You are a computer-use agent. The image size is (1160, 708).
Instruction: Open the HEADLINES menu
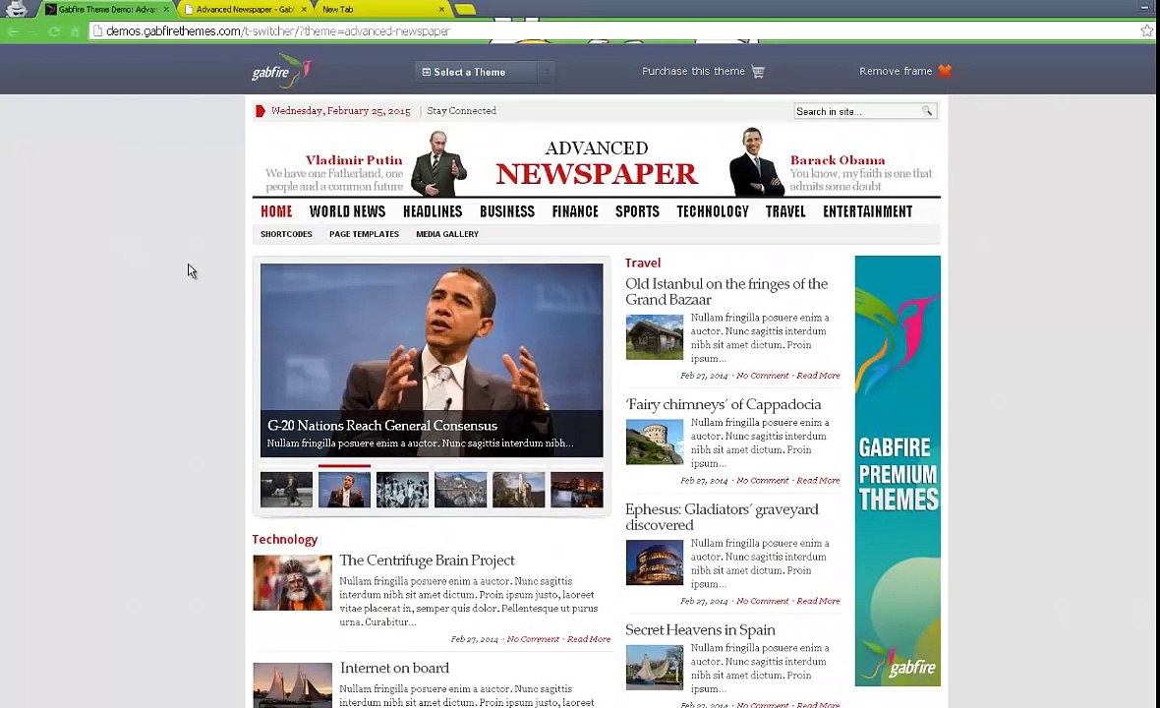[x=433, y=211]
